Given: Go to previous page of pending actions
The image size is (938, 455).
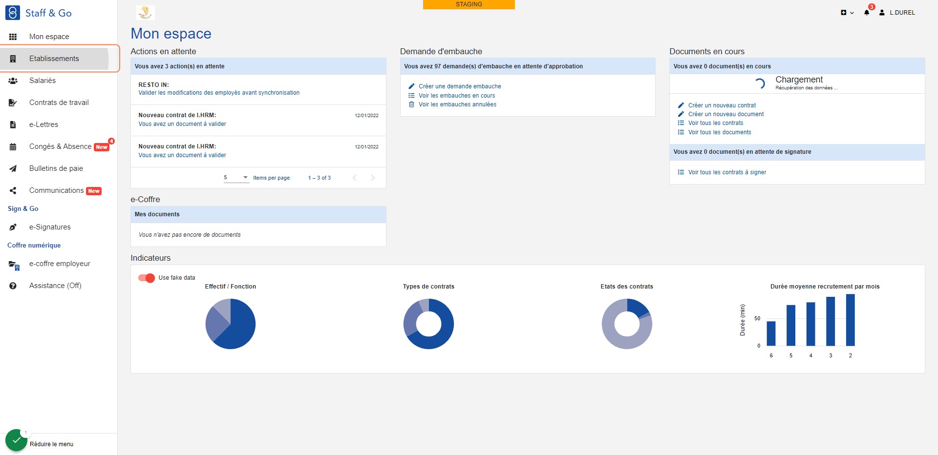Looking at the screenshot, I should 355,178.
